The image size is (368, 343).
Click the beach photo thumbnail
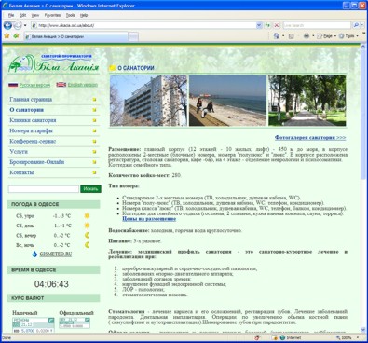point(227,101)
